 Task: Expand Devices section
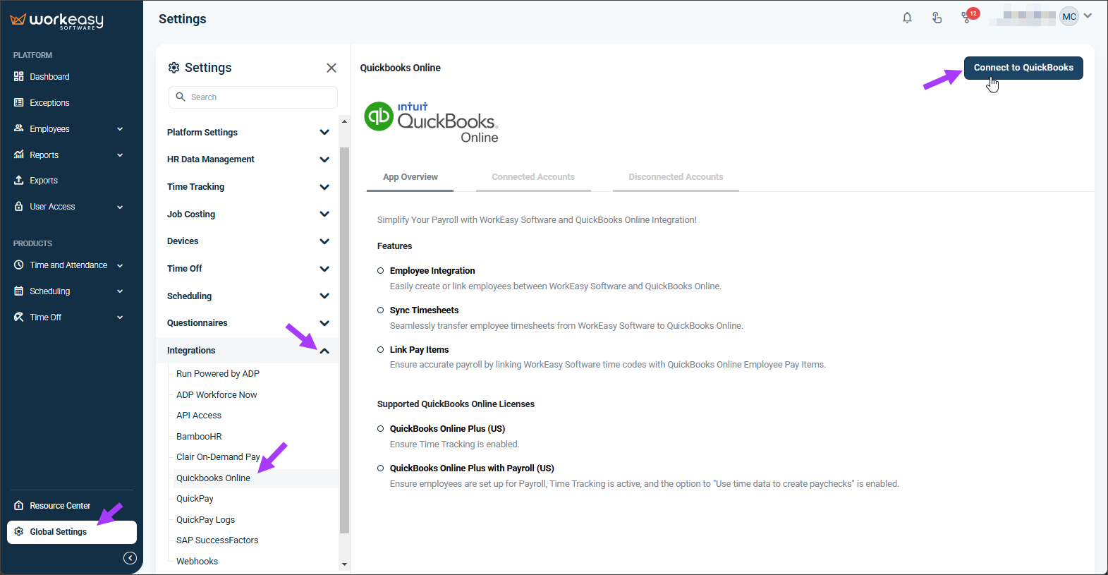[324, 241]
